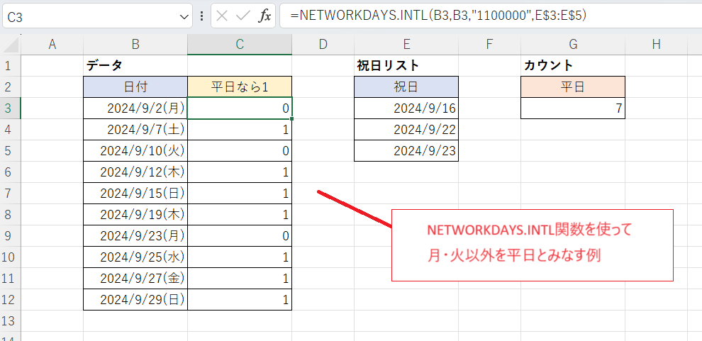Select column F header
The height and width of the screenshot is (341, 702).
489,44
